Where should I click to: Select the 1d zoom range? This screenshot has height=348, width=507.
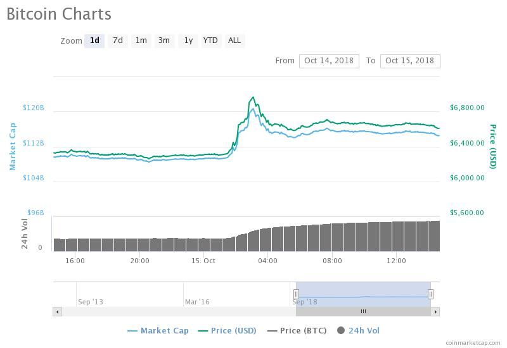point(94,40)
